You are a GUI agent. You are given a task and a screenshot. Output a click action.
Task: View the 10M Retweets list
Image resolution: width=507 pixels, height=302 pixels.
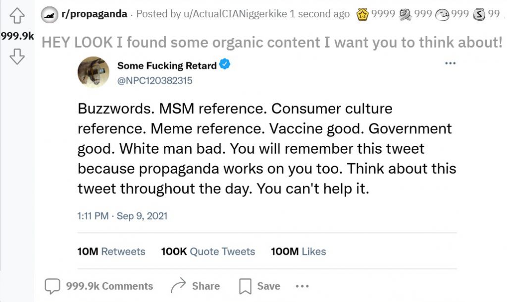[x=111, y=251]
